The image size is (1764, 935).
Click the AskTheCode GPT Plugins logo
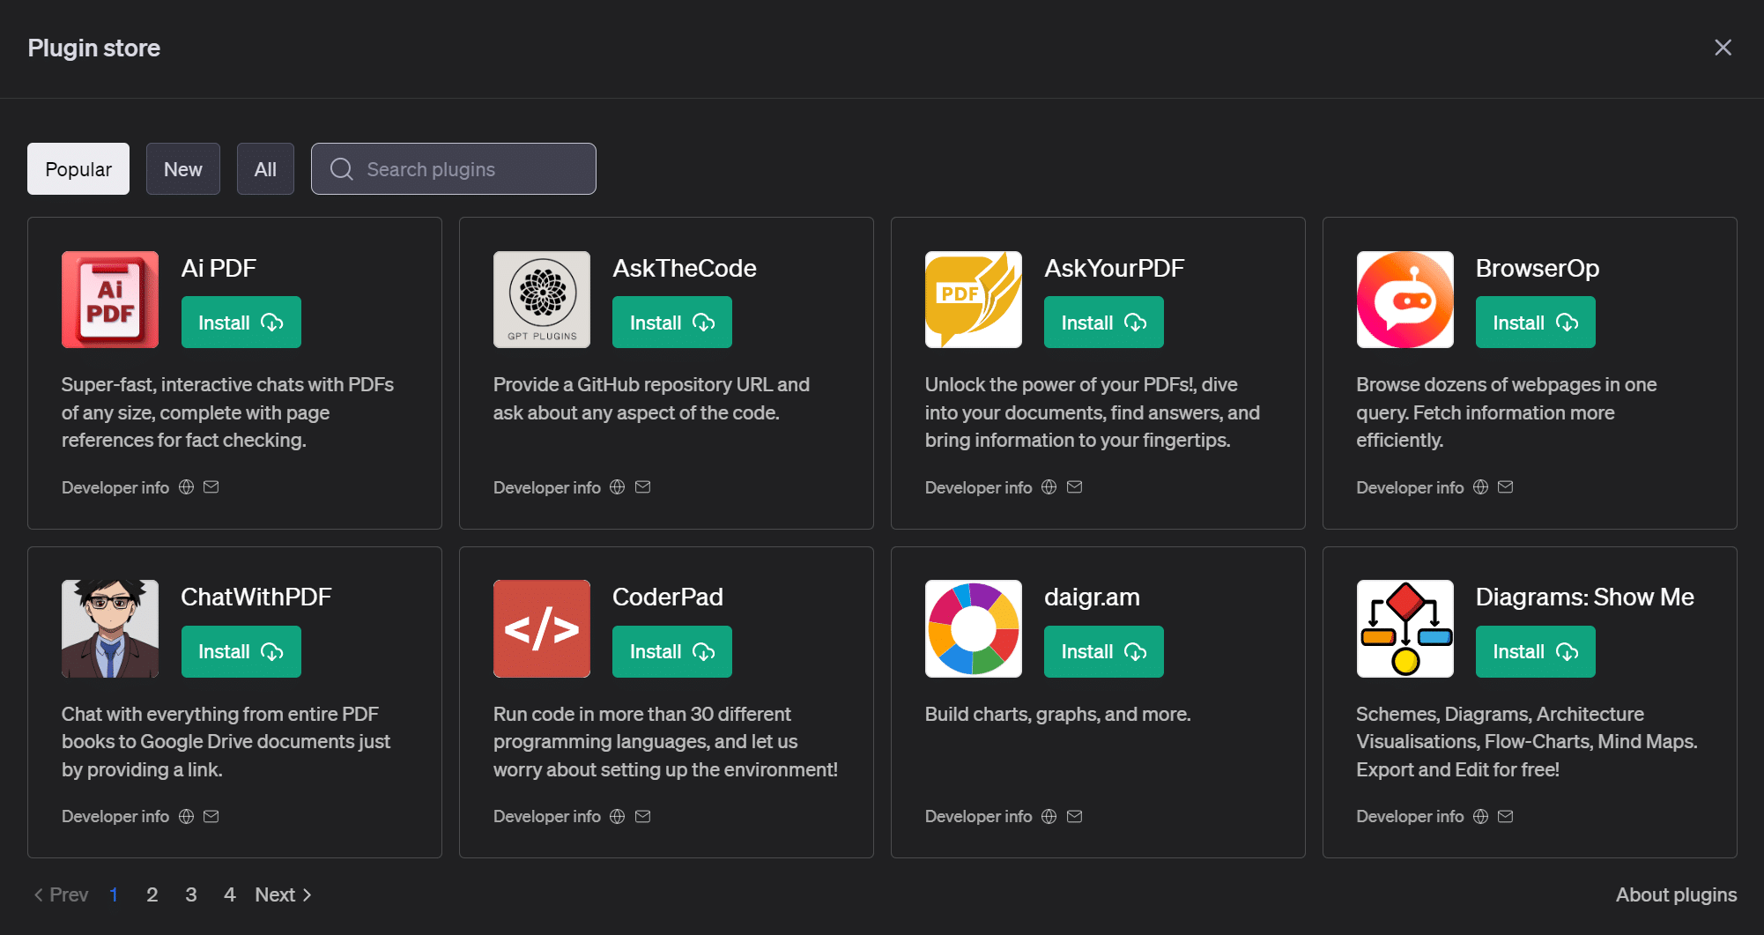pos(542,300)
